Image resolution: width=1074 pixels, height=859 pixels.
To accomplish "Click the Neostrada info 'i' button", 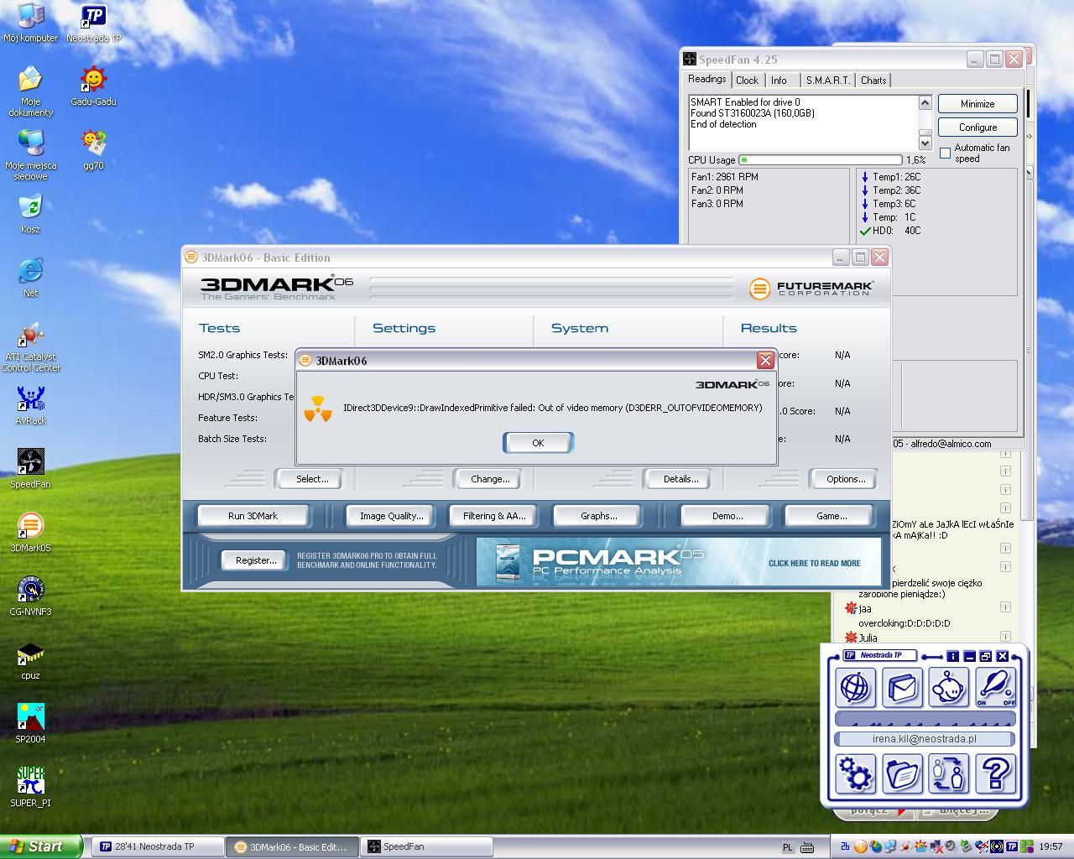I will (x=952, y=656).
